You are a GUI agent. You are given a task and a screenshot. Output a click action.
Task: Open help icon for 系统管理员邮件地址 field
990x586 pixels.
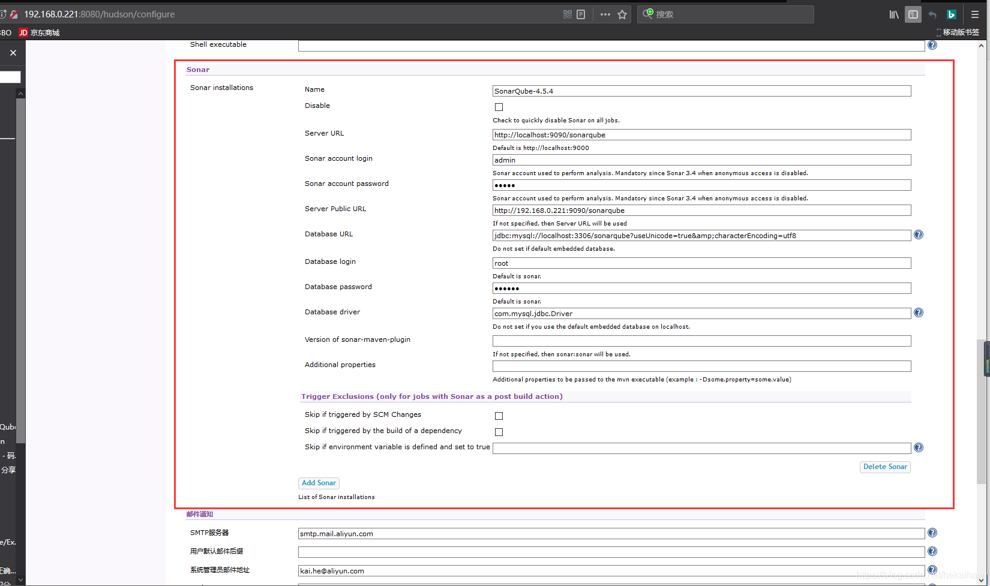(x=932, y=570)
